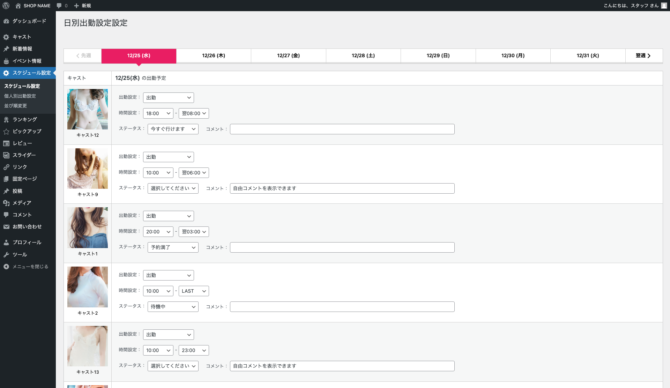Screen dimensions: 670x388
Task: Open the LAST end time dropdown
Action: pos(194,291)
